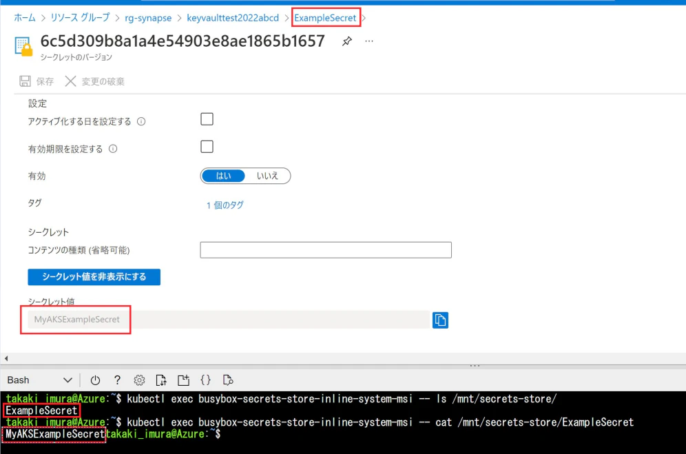The height and width of the screenshot is (454, 686).
Task: Set enabled toggle to いいえ
Action: (x=267, y=176)
